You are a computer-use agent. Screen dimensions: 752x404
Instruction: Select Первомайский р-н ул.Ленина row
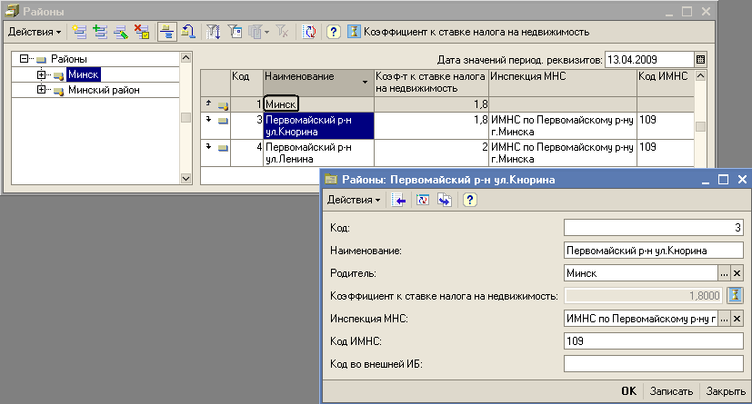click(447, 153)
